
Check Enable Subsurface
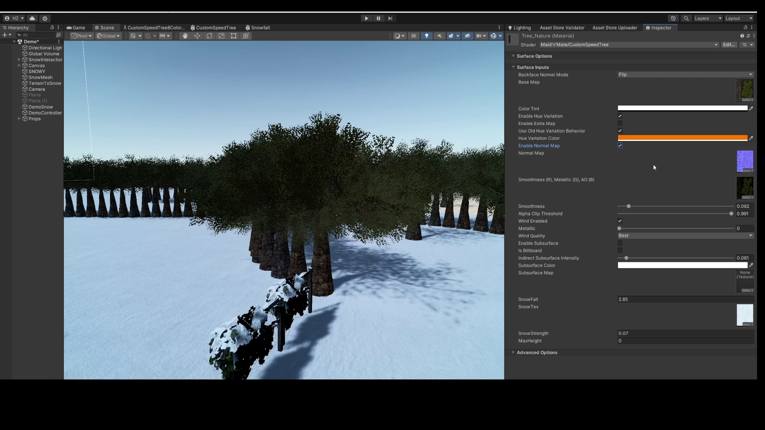[620, 243]
